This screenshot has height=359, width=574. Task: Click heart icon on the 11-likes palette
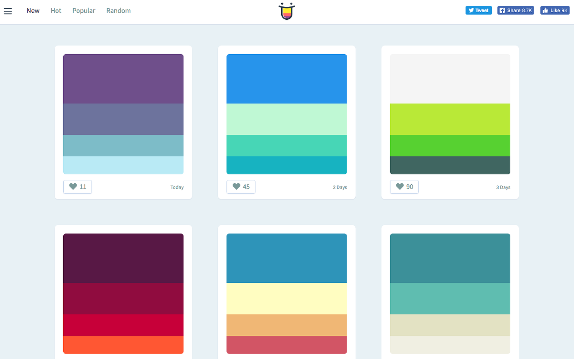click(x=73, y=187)
